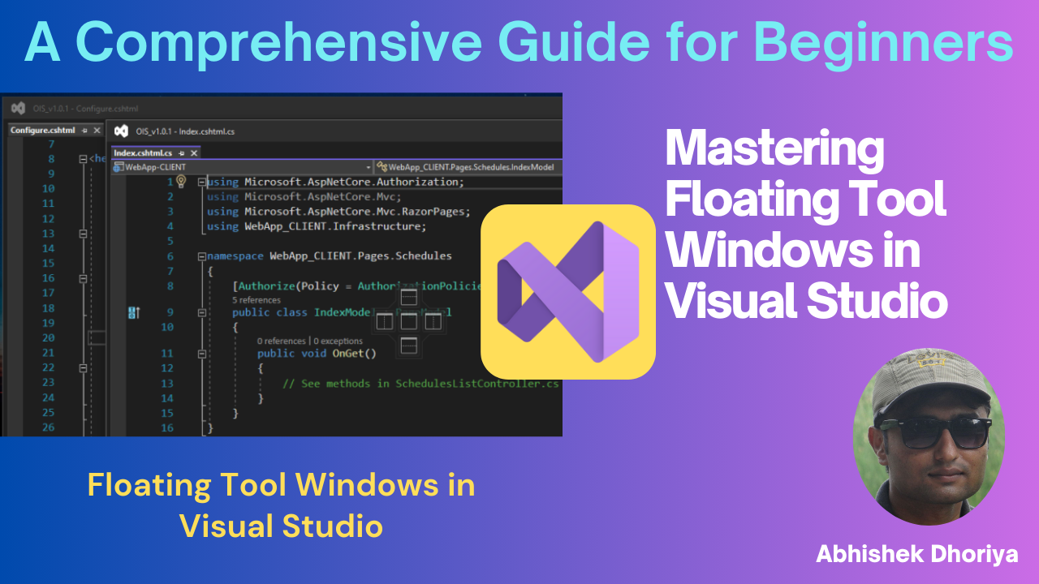The height and width of the screenshot is (584, 1039).
Task: Click 'A Comprehensive Guide for Beginners' title
Action: 519,41
